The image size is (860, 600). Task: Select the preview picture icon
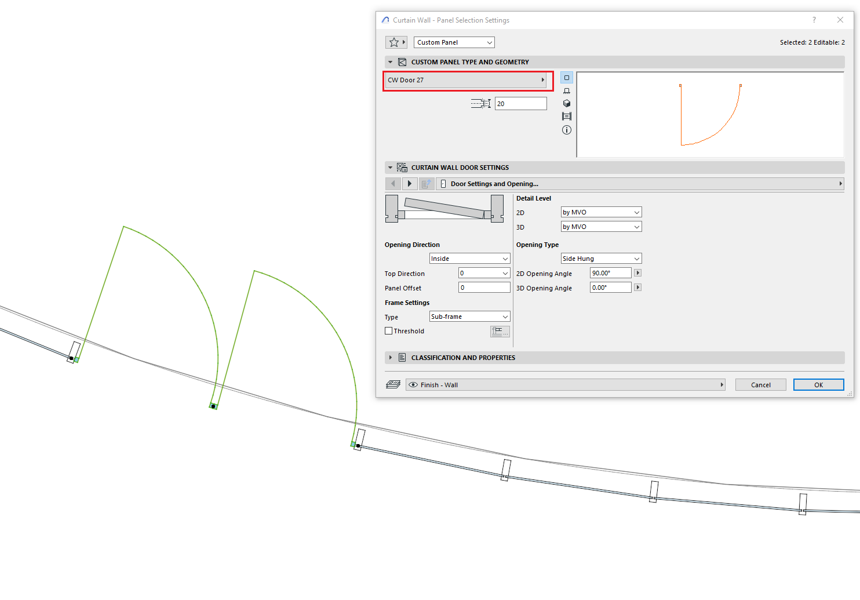tap(567, 117)
